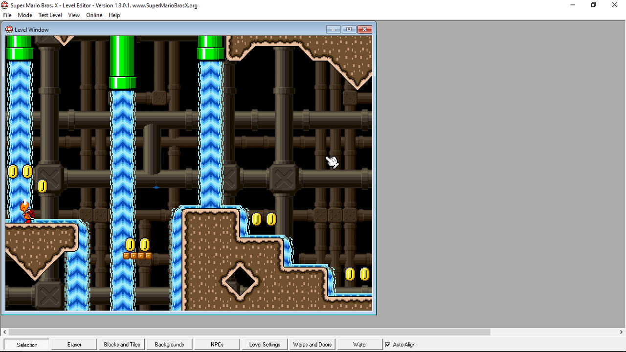The width and height of the screenshot is (626, 352).
Task: Open the Water placement tool
Action: pos(359,344)
